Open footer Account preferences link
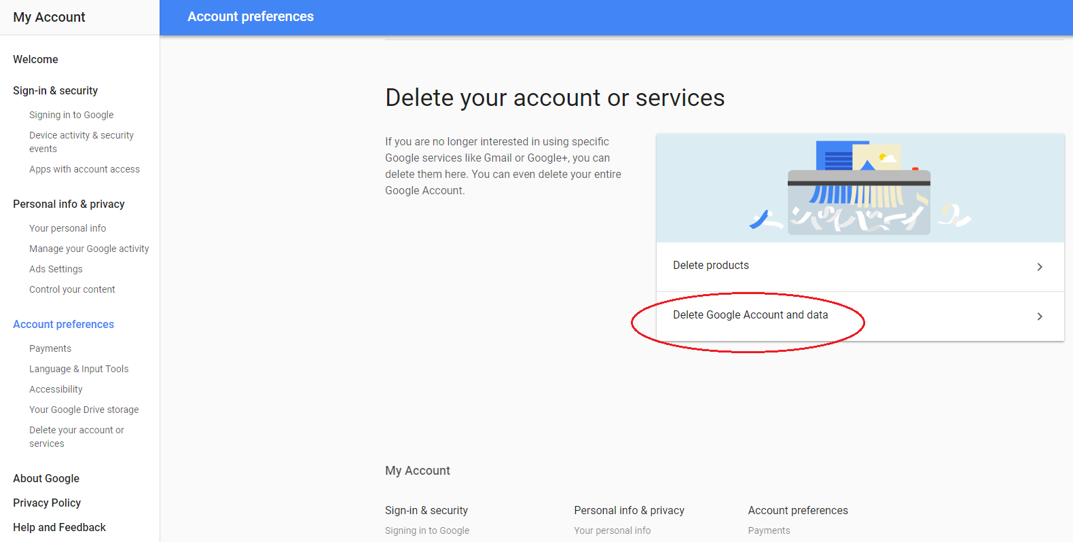This screenshot has width=1073, height=542. coord(798,511)
